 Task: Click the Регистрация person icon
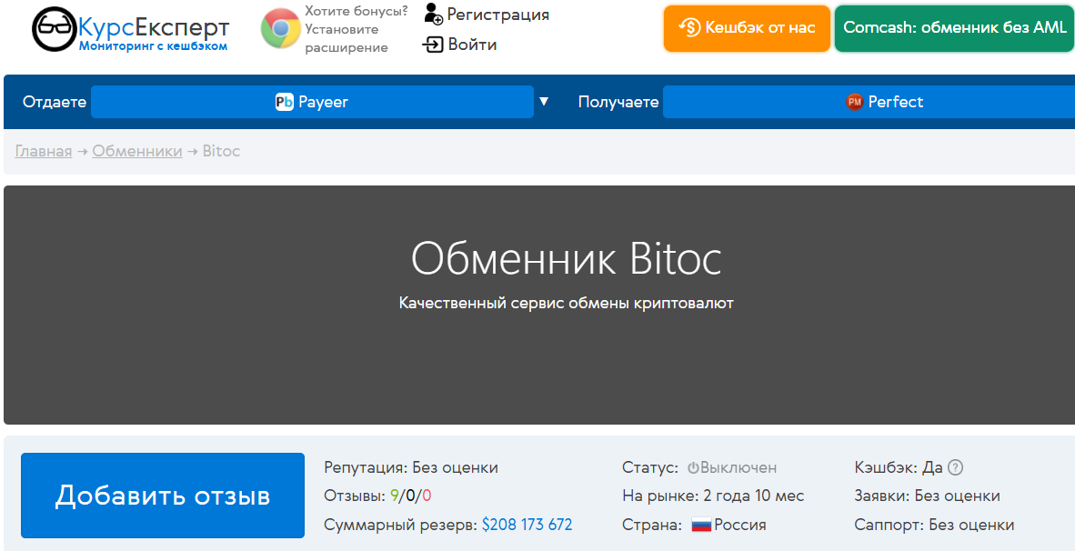pyautogui.click(x=432, y=13)
